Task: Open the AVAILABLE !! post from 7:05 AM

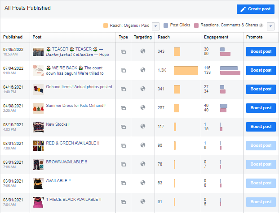Action: pos(58,181)
